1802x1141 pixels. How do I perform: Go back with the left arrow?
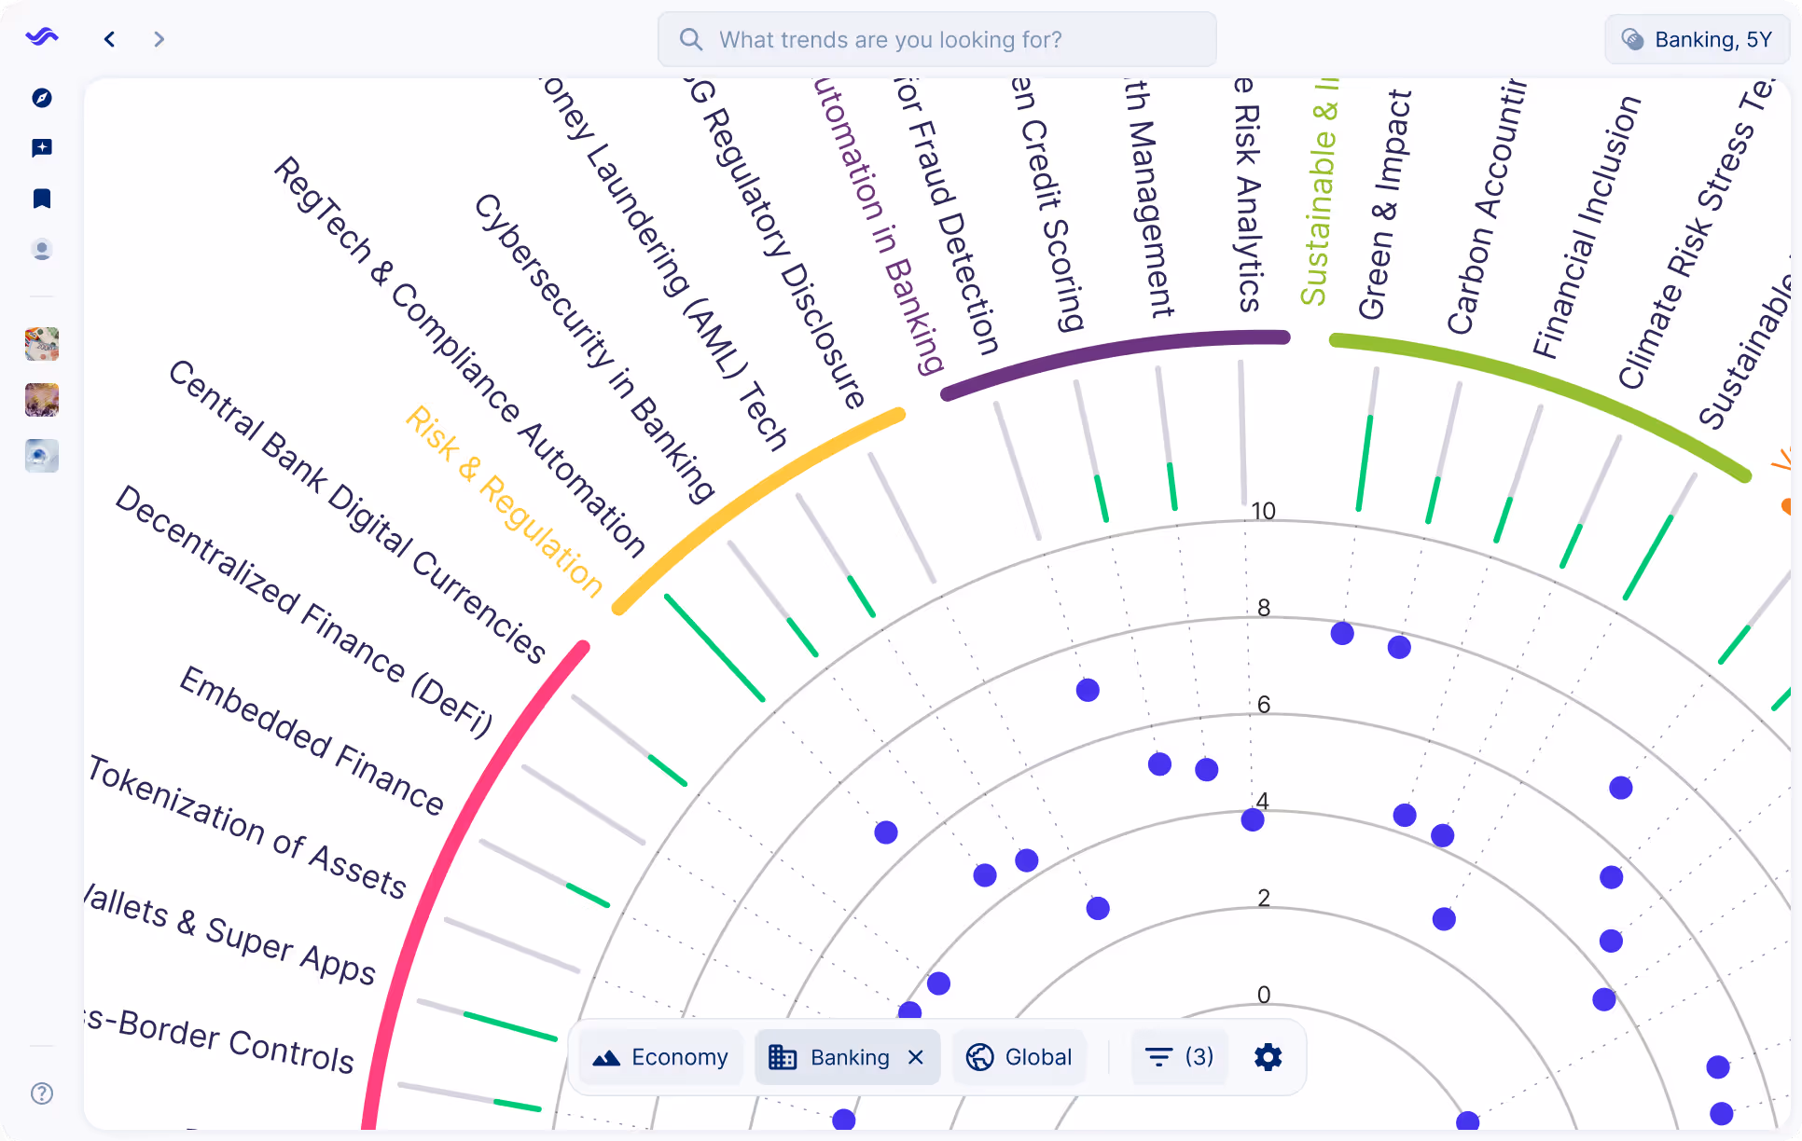110,39
